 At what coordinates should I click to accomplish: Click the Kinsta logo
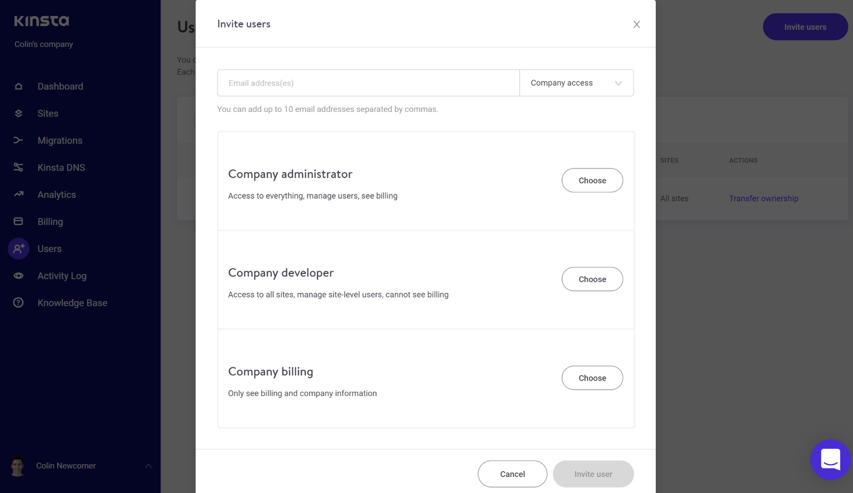point(42,21)
